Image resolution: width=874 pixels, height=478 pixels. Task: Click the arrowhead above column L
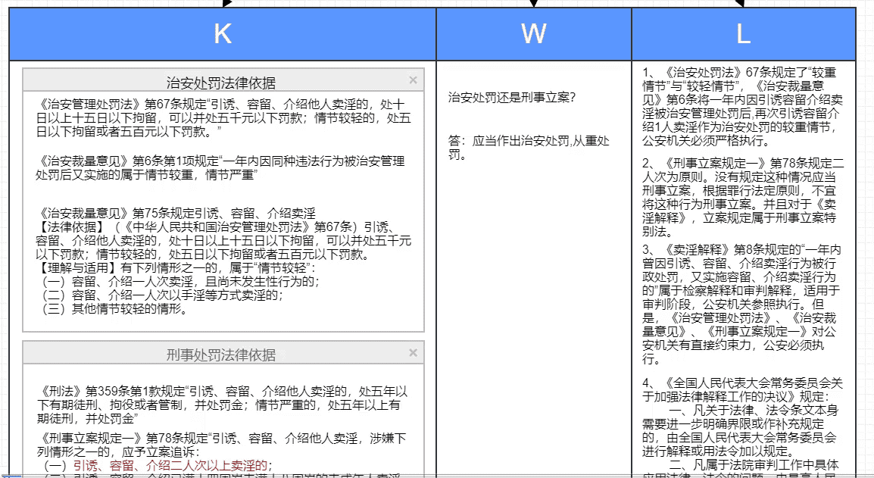click(x=740, y=3)
